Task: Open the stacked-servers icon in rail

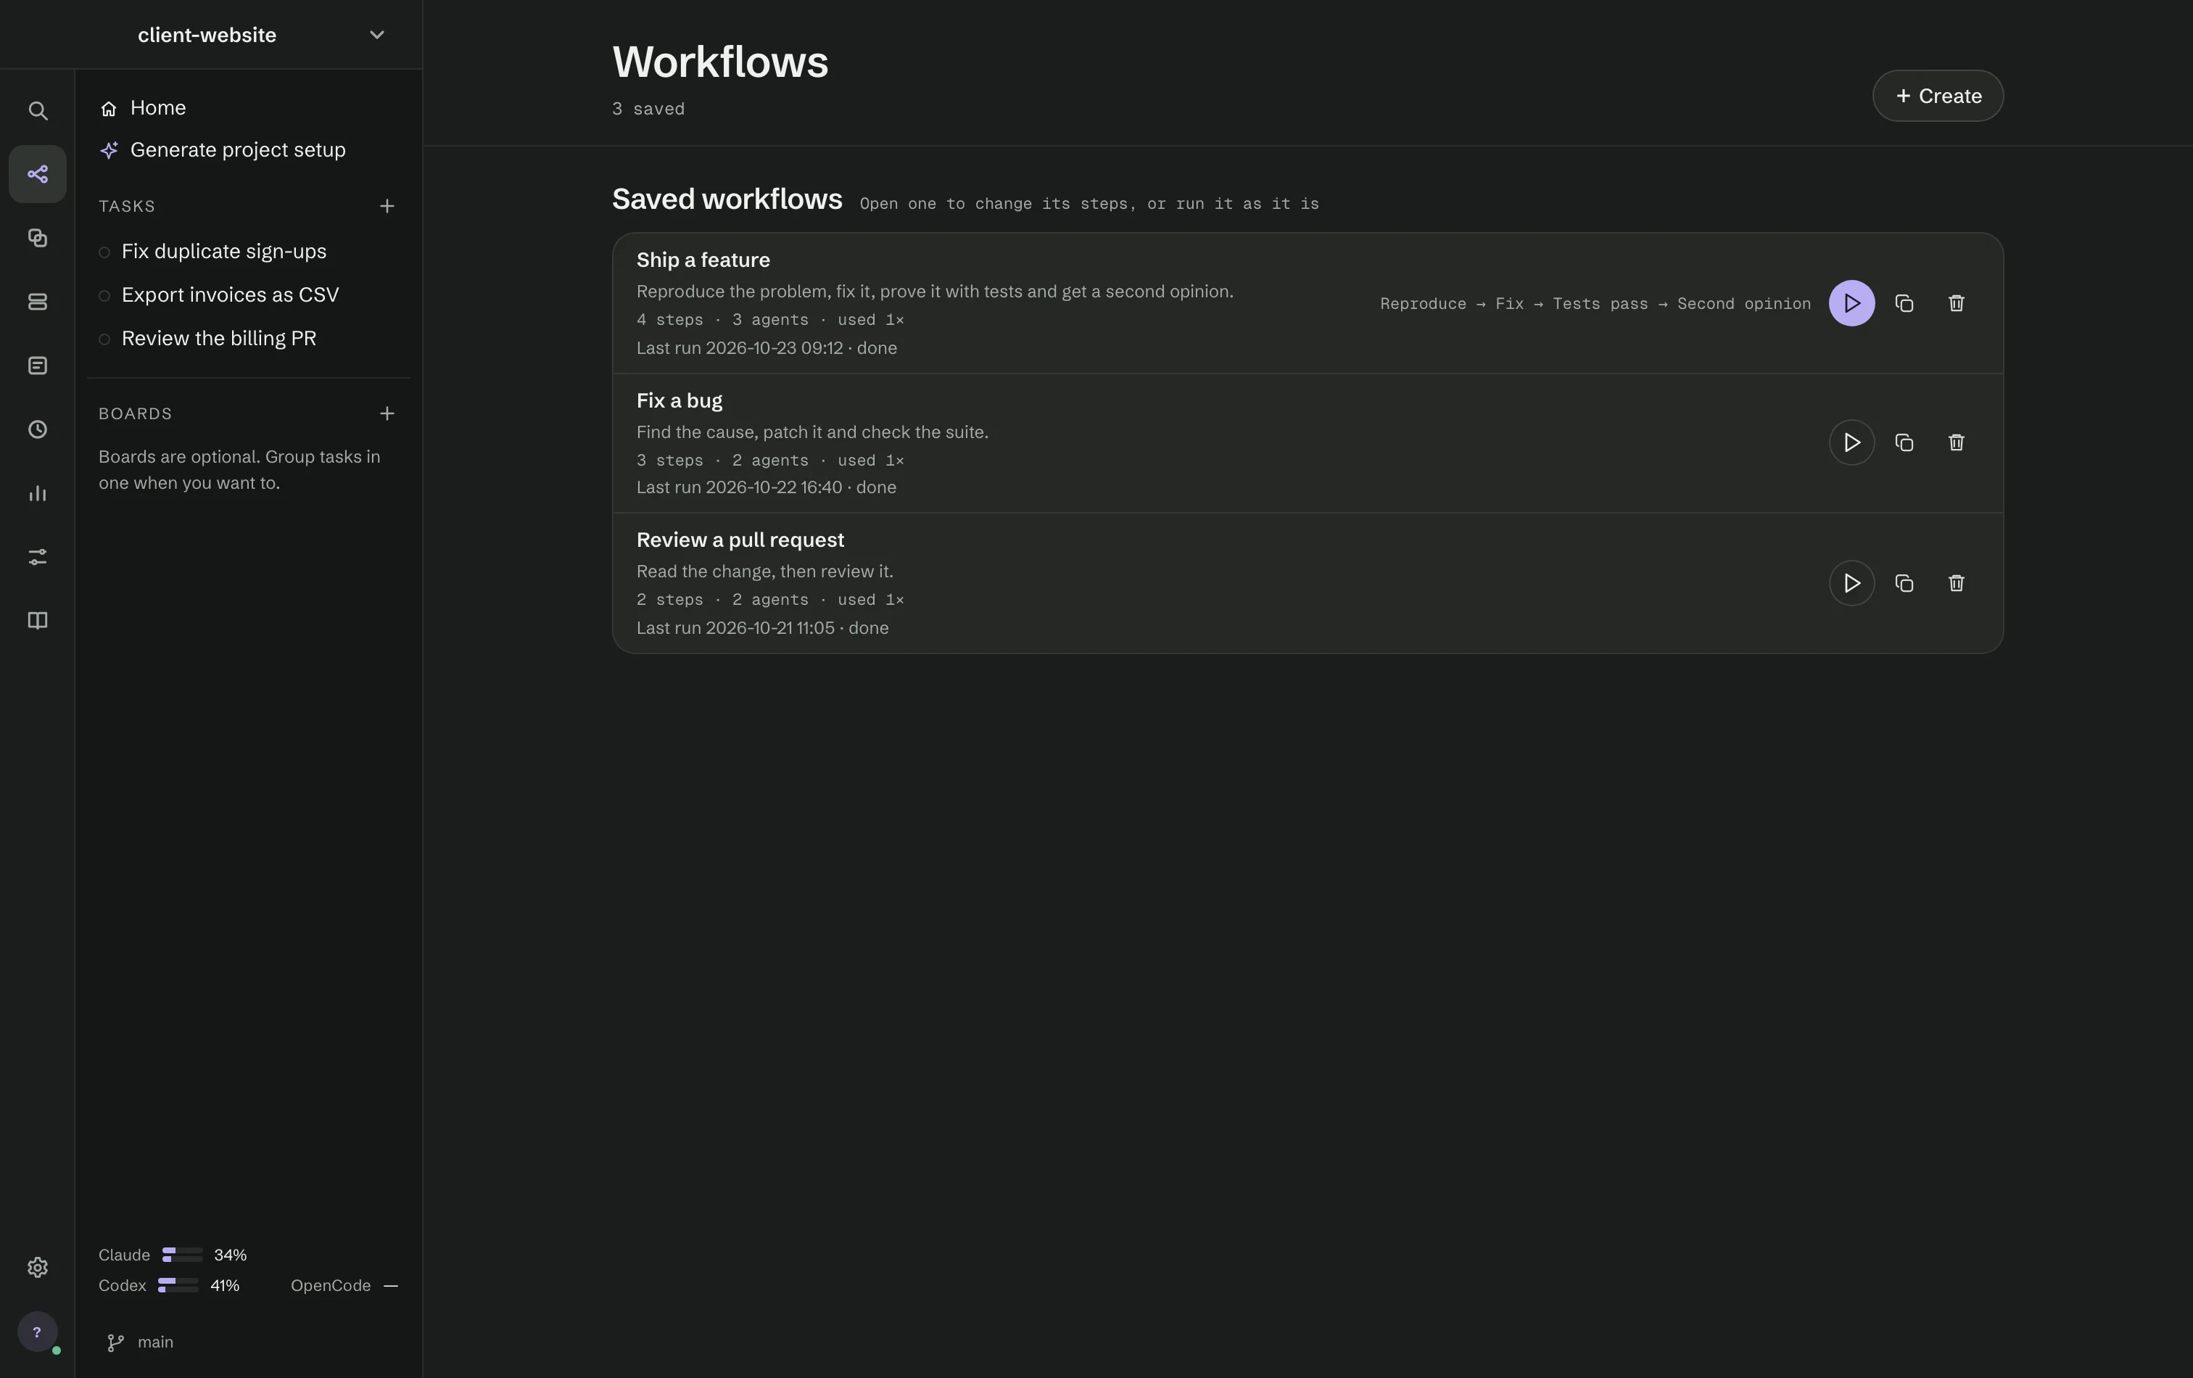Action: tap(37, 302)
